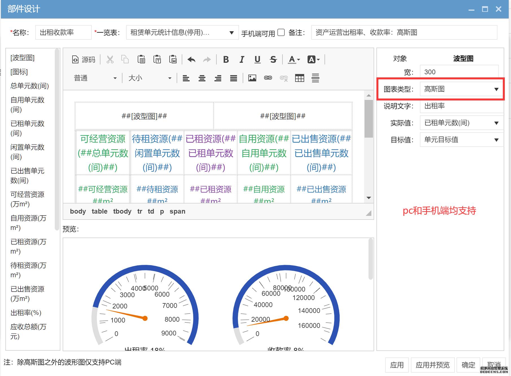This screenshot has width=511, height=376.
Task: Click tbody in element path bar
Action: click(122, 211)
